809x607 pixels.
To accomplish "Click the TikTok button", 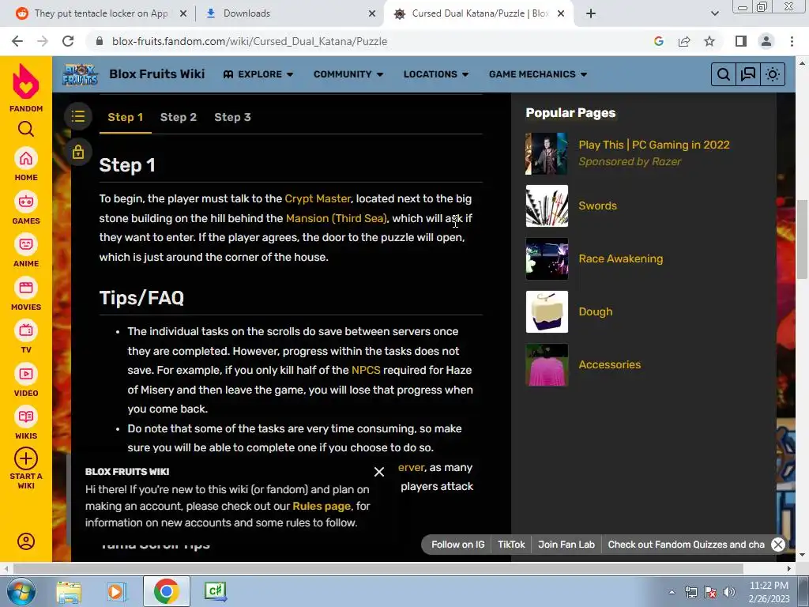I will [x=511, y=545].
